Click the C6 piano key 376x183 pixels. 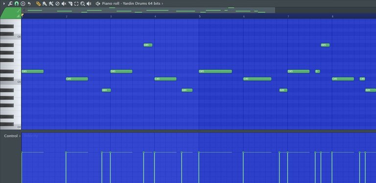(x=11, y=37)
